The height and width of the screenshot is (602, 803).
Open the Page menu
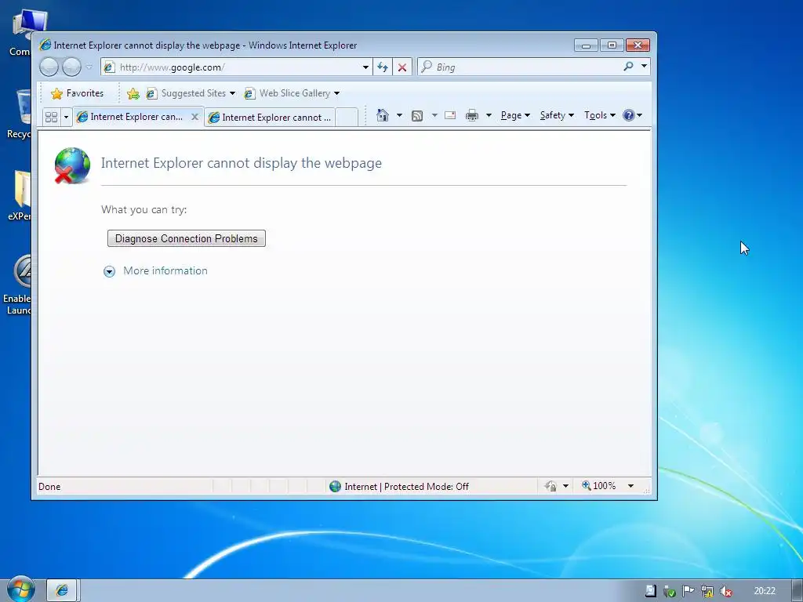pos(515,115)
